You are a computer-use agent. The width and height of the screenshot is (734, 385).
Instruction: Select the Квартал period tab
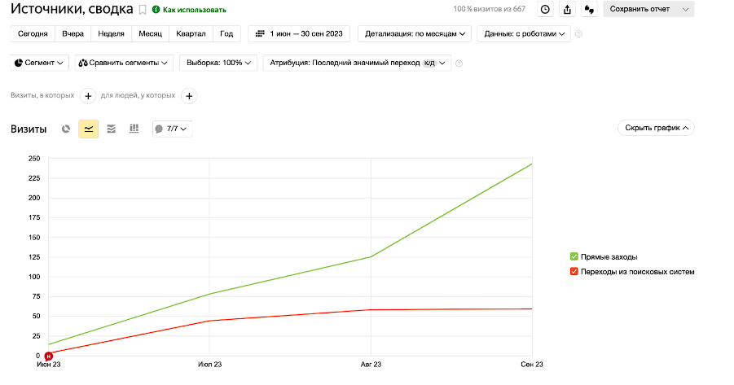[x=191, y=34]
